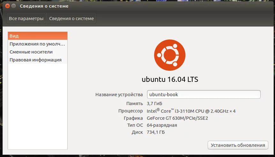Click the window title Сведения о системе
The width and height of the screenshot is (275, 157).
pyautogui.click(x=44, y=6)
